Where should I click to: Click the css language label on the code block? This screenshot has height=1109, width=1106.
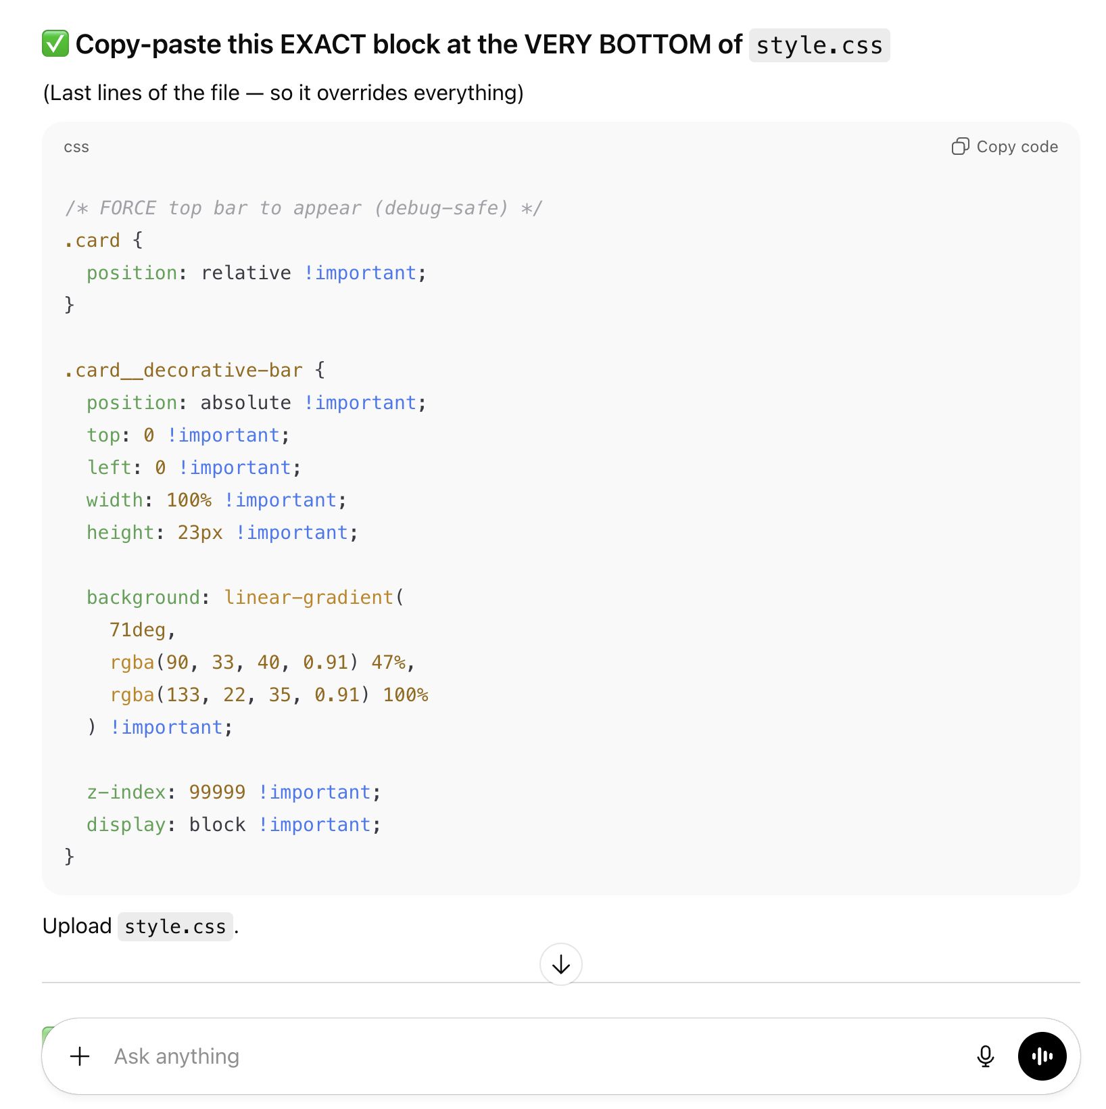[76, 147]
